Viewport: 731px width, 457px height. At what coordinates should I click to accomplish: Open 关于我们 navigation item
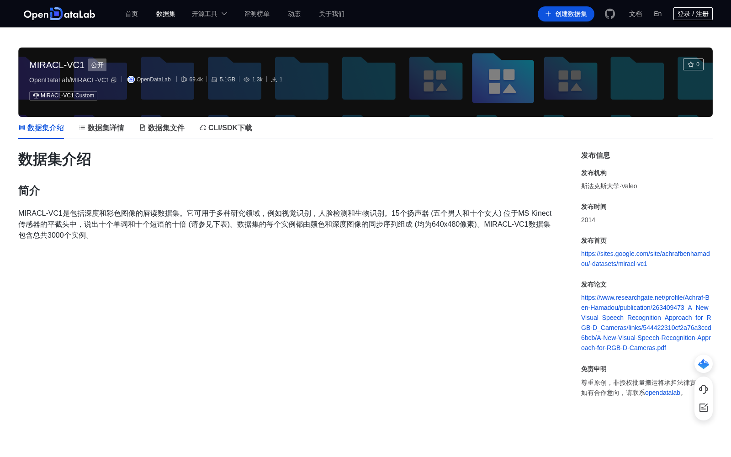point(332,14)
